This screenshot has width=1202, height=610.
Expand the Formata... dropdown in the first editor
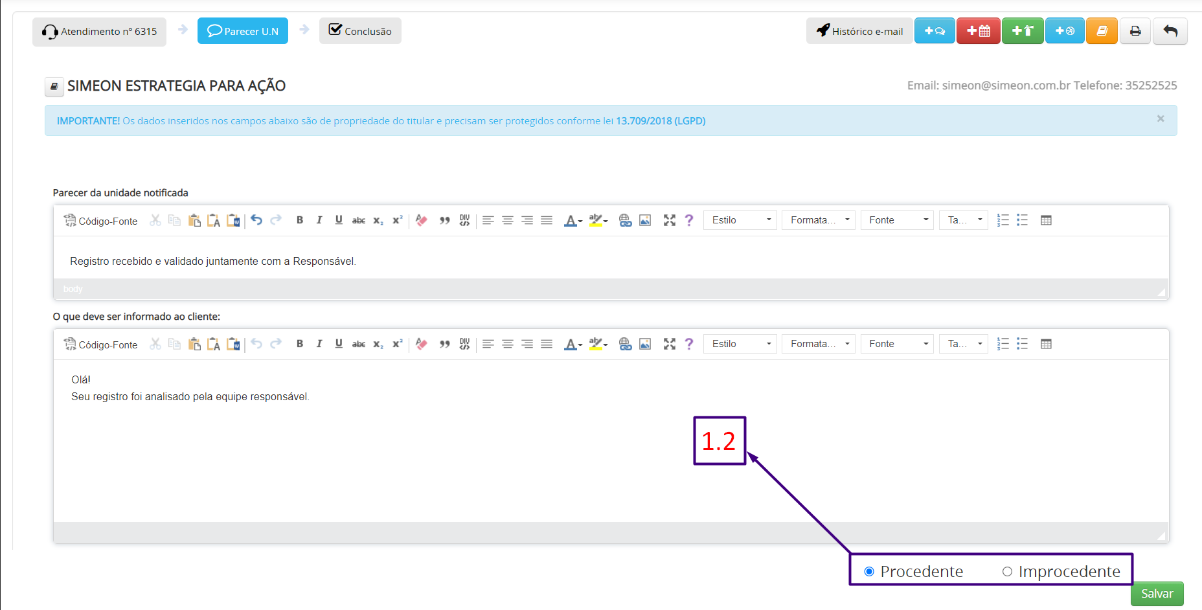[819, 220]
